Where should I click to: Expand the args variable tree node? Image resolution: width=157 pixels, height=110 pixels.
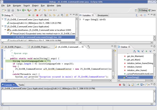(x=80, y=19)
